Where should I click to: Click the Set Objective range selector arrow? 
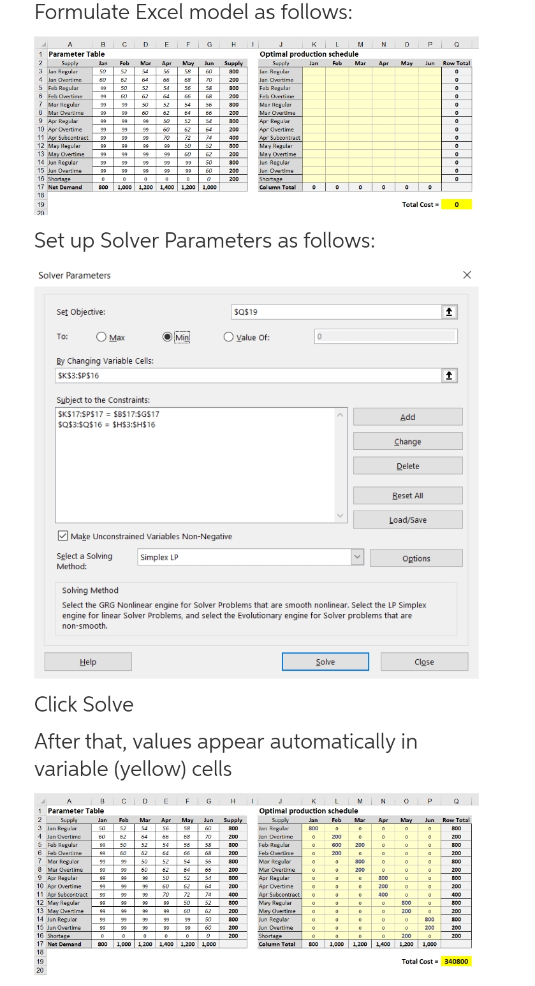pyautogui.click(x=450, y=311)
